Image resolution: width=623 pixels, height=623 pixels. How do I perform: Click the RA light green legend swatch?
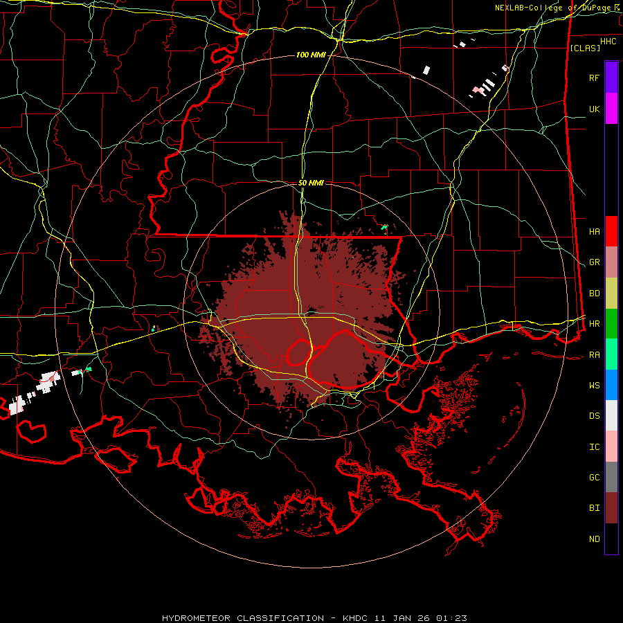click(611, 354)
